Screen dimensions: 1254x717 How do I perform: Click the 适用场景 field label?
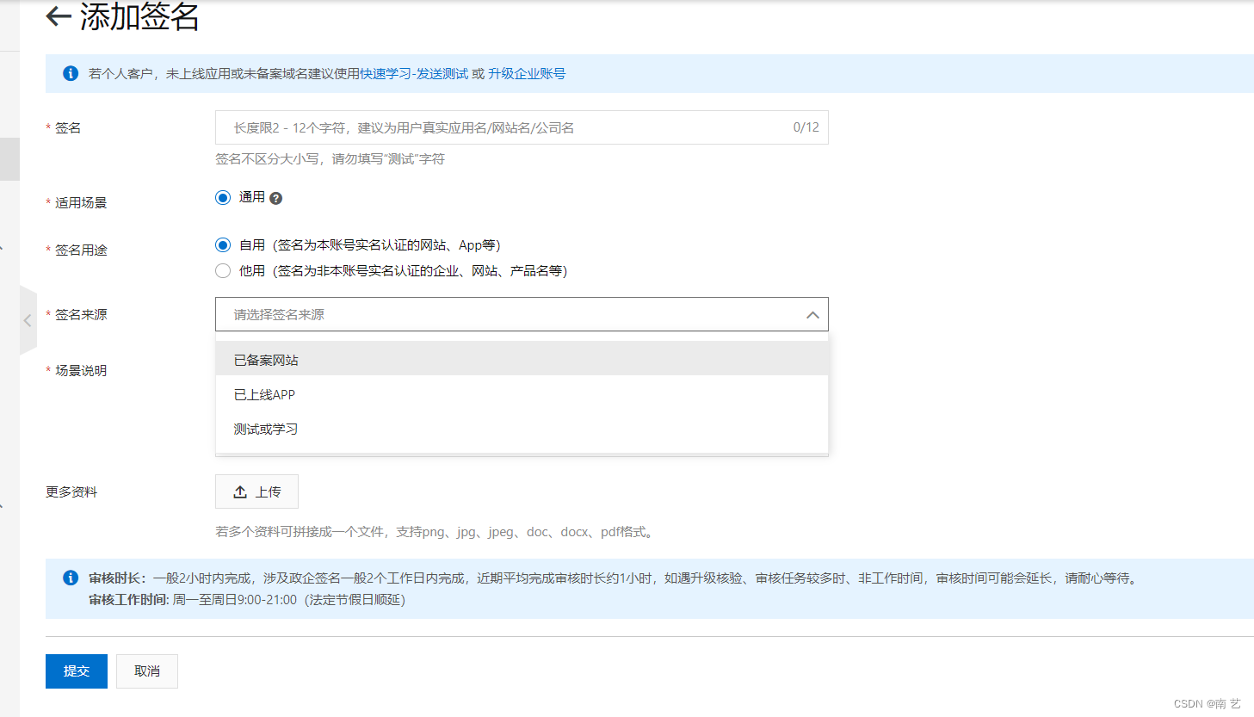(81, 203)
